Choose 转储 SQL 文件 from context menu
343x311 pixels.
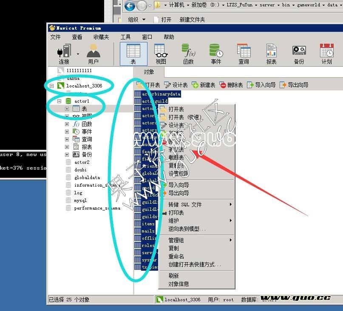(x=185, y=205)
